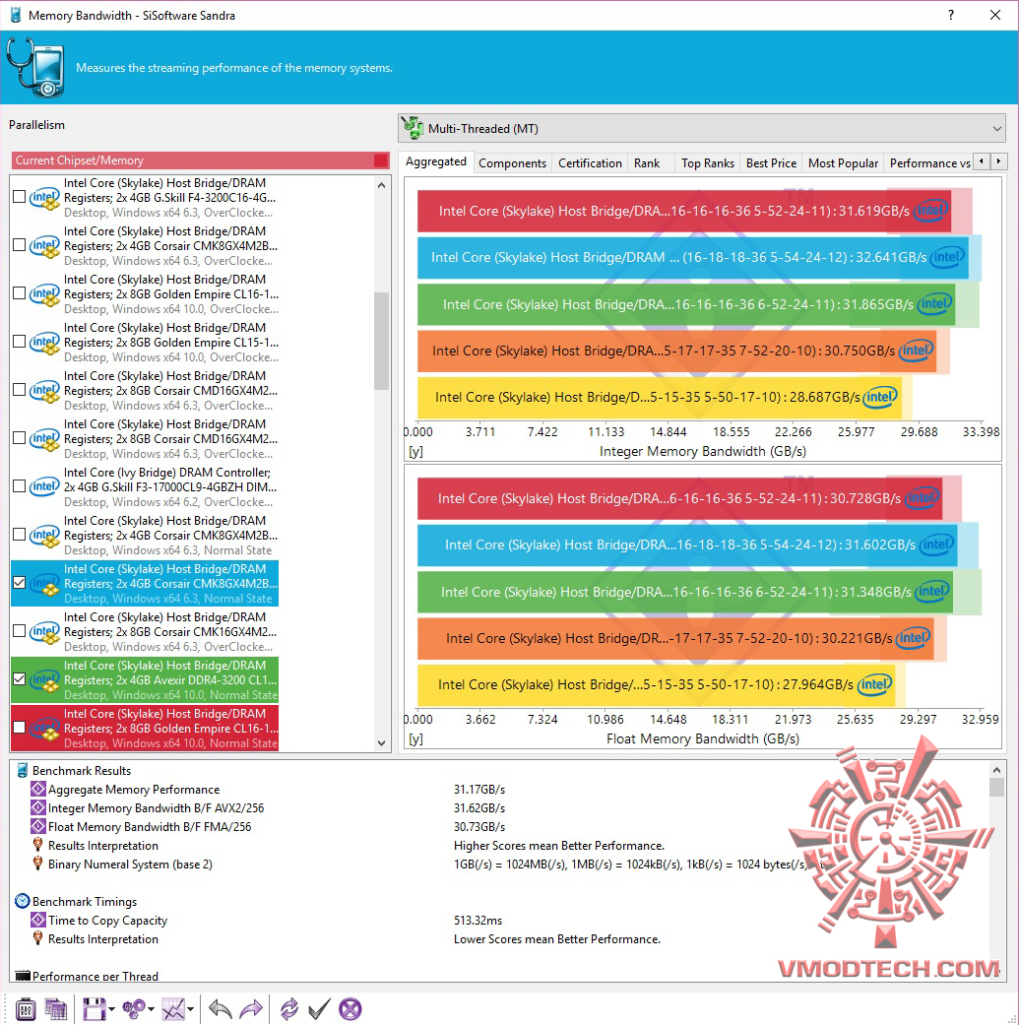1019x1025 pixels.
Task: Click the stethoscope device header icon
Action: pos(35,67)
